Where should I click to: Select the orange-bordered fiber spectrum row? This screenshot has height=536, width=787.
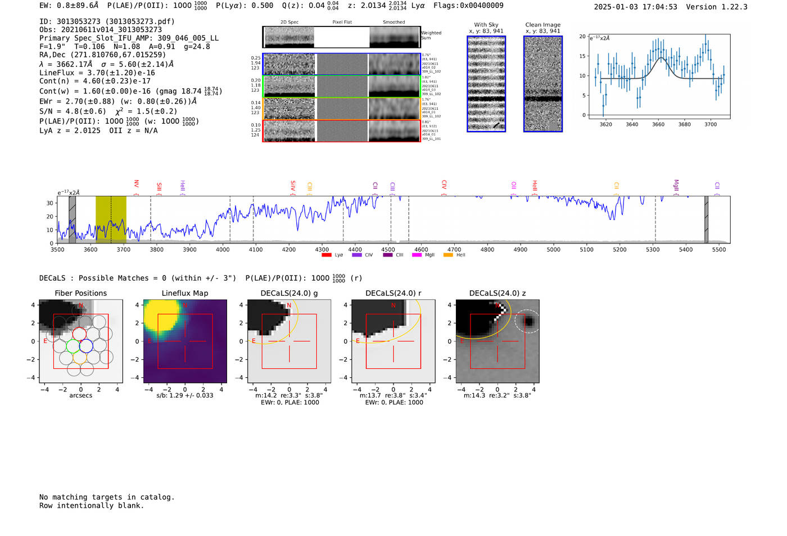click(x=341, y=109)
